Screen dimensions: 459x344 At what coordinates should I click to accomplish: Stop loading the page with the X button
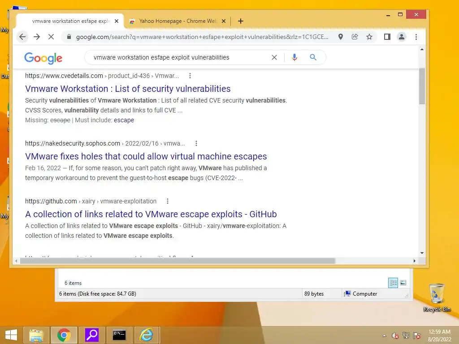pyautogui.click(x=51, y=37)
